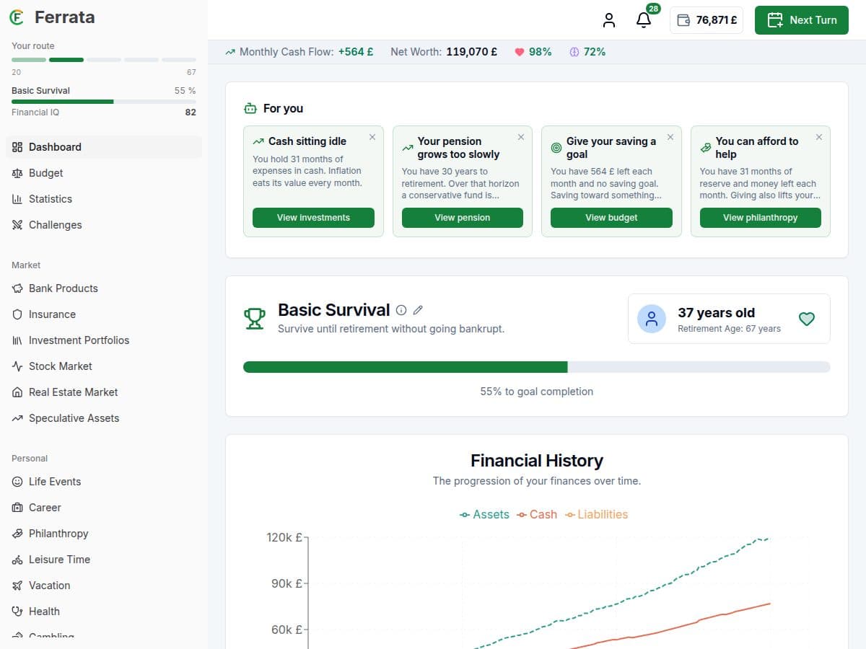Go to Stock Market
Image resolution: width=866 pixels, height=649 pixels.
click(x=104, y=366)
